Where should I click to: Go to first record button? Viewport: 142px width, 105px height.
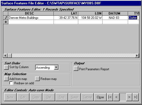click(x=110, y=97)
